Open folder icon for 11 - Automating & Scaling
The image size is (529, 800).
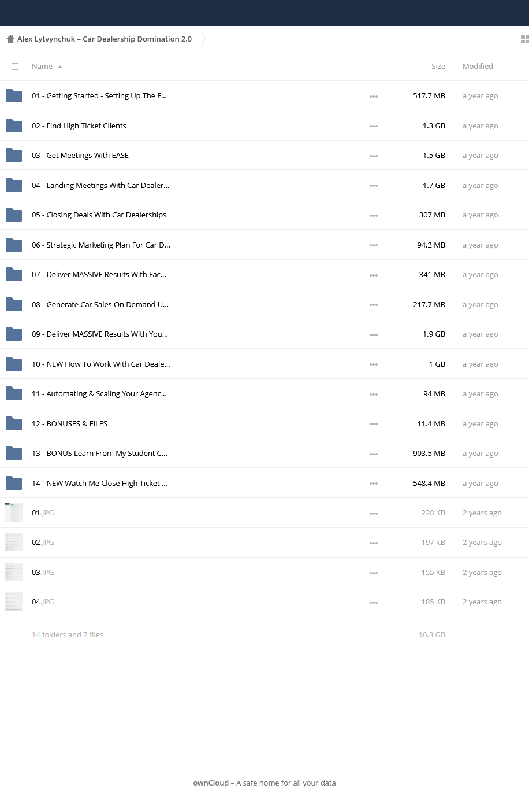point(14,394)
